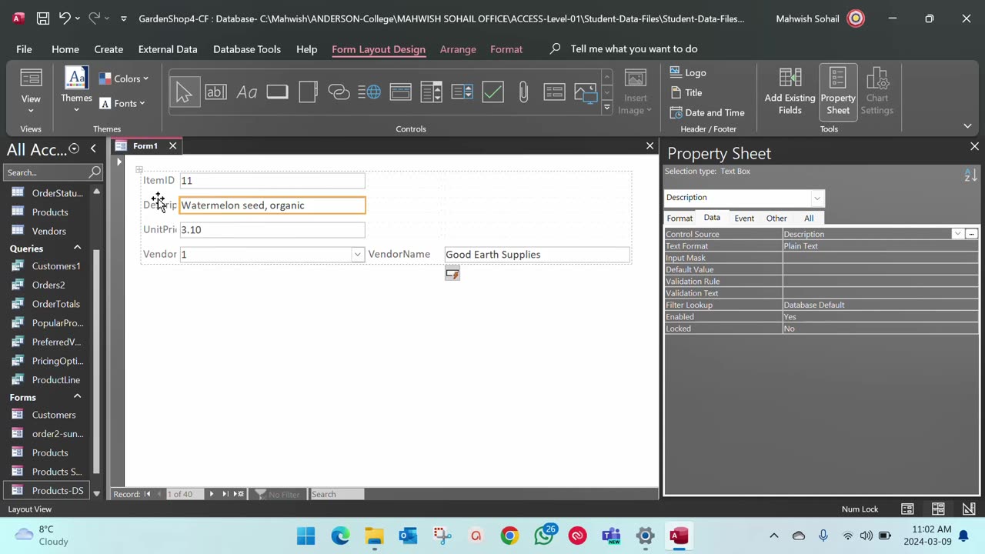This screenshot has width=985, height=554.
Task: Open the Vendor combo box dropdown arrow
Action: [x=357, y=255]
